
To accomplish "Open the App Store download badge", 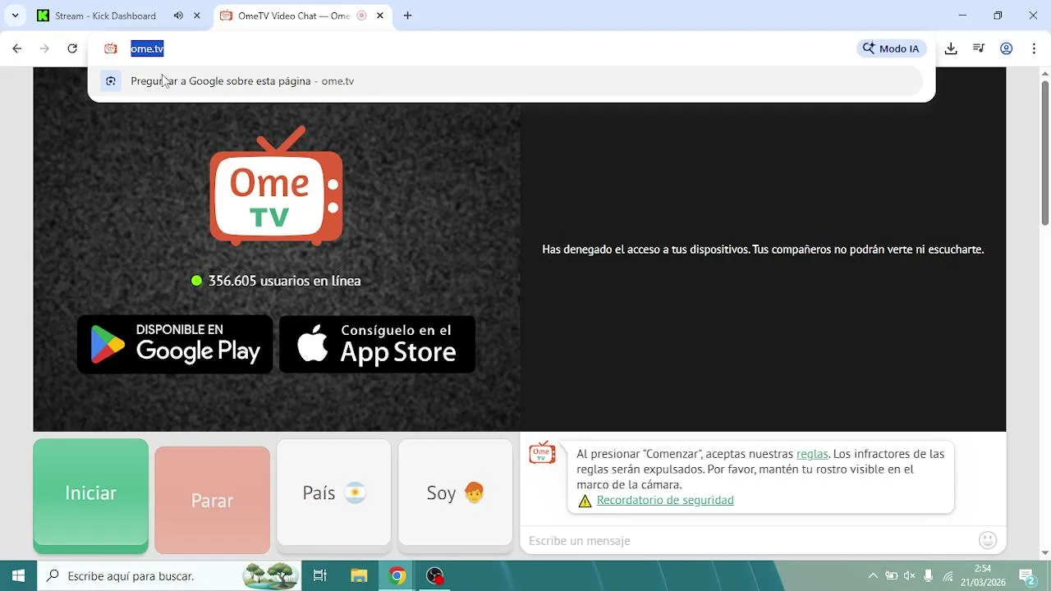I will (x=377, y=344).
